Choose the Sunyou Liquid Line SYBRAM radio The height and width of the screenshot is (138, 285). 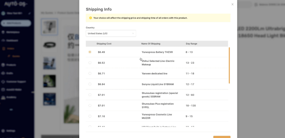pos(90,84)
